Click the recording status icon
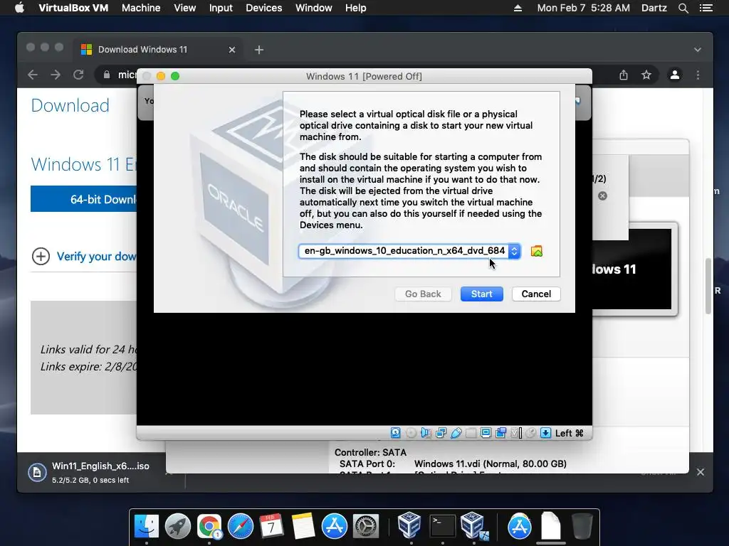 (x=500, y=433)
